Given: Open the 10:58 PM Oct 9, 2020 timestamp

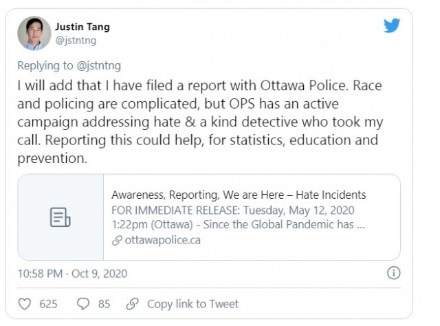Looking at the screenshot, I should pos(72,274).
